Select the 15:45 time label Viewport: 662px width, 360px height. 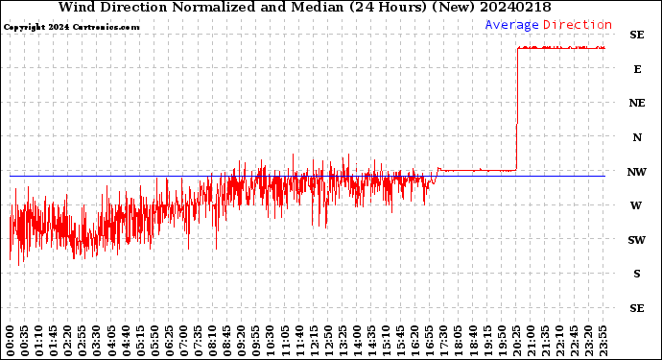tap(401, 341)
